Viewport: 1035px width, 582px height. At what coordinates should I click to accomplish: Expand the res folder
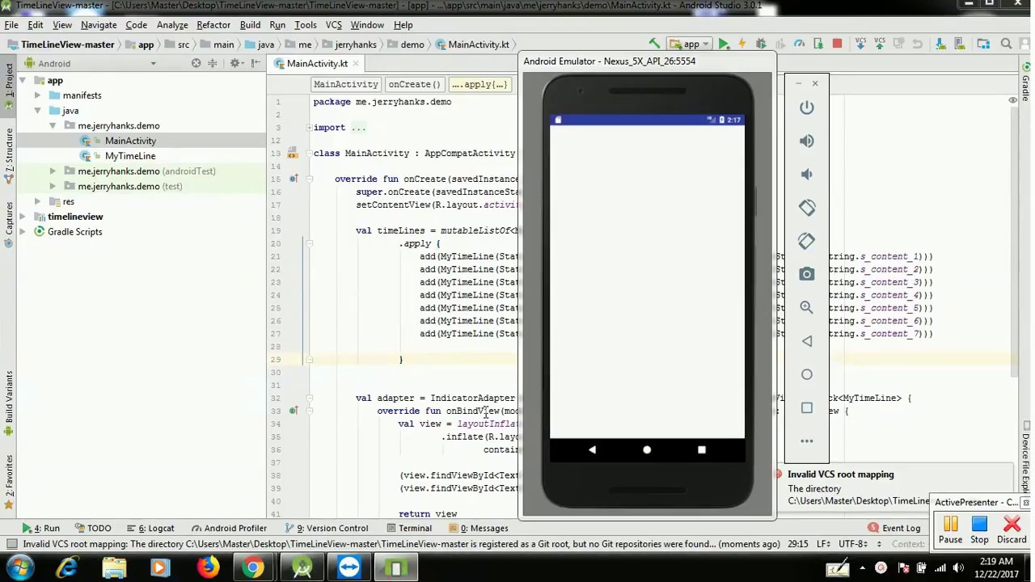point(37,201)
